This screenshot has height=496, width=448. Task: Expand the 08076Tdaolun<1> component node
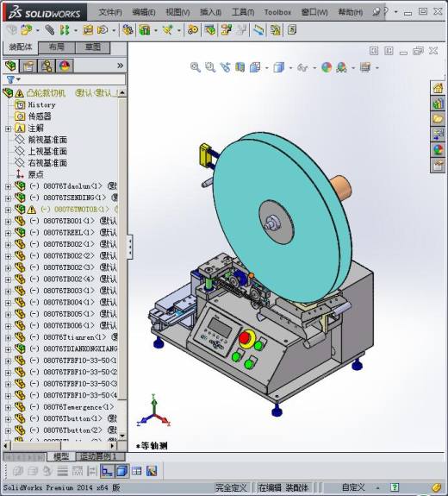click(x=9, y=186)
